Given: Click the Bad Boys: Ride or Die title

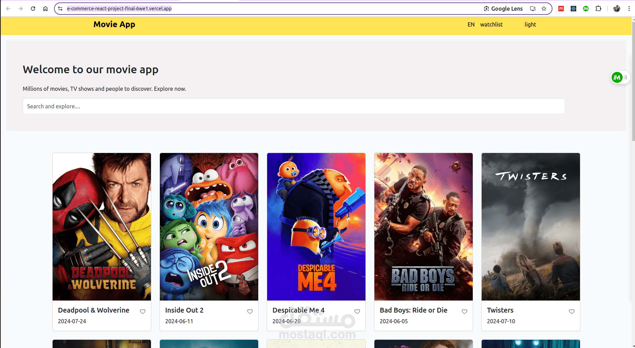Looking at the screenshot, I should [414, 310].
